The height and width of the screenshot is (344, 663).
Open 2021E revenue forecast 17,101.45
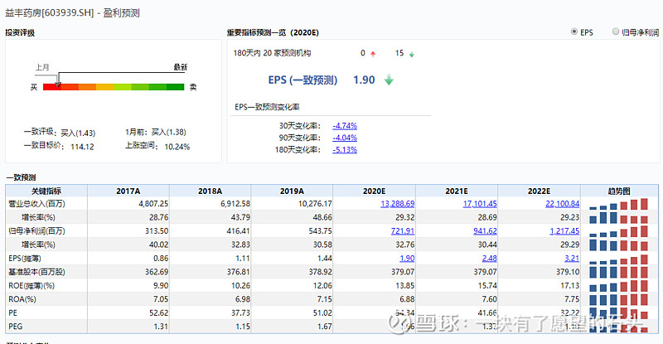[480, 204]
